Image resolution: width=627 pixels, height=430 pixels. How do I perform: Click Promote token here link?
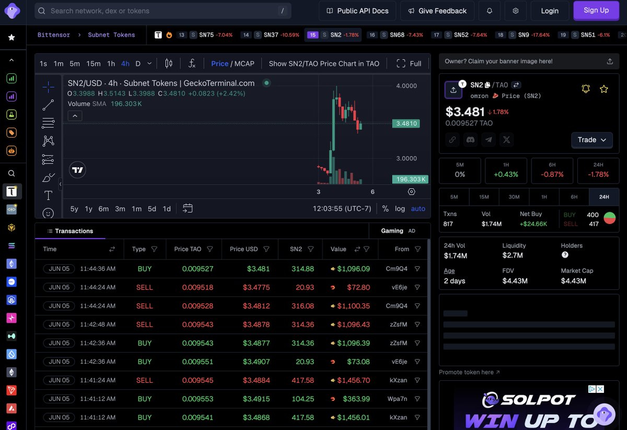[x=469, y=372]
